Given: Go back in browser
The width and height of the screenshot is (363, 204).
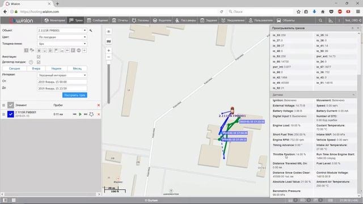Looking at the screenshot, I should [x=5, y=11].
